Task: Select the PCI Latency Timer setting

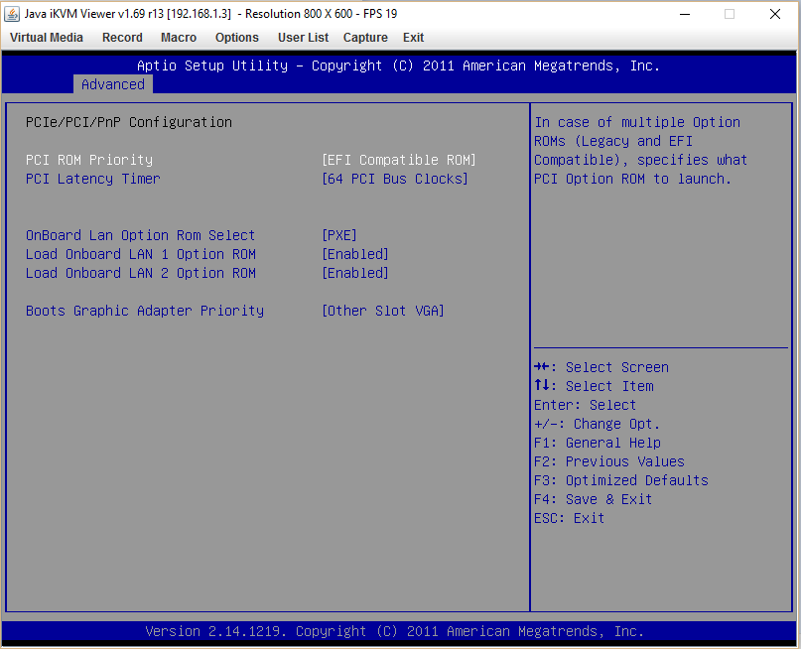Action: pyautogui.click(x=93, y=179)
